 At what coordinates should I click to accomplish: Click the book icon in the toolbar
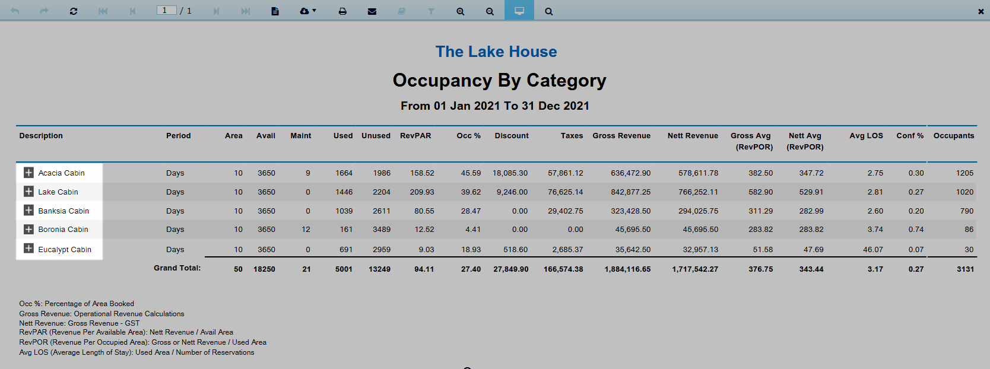click(x=401, y=11)
